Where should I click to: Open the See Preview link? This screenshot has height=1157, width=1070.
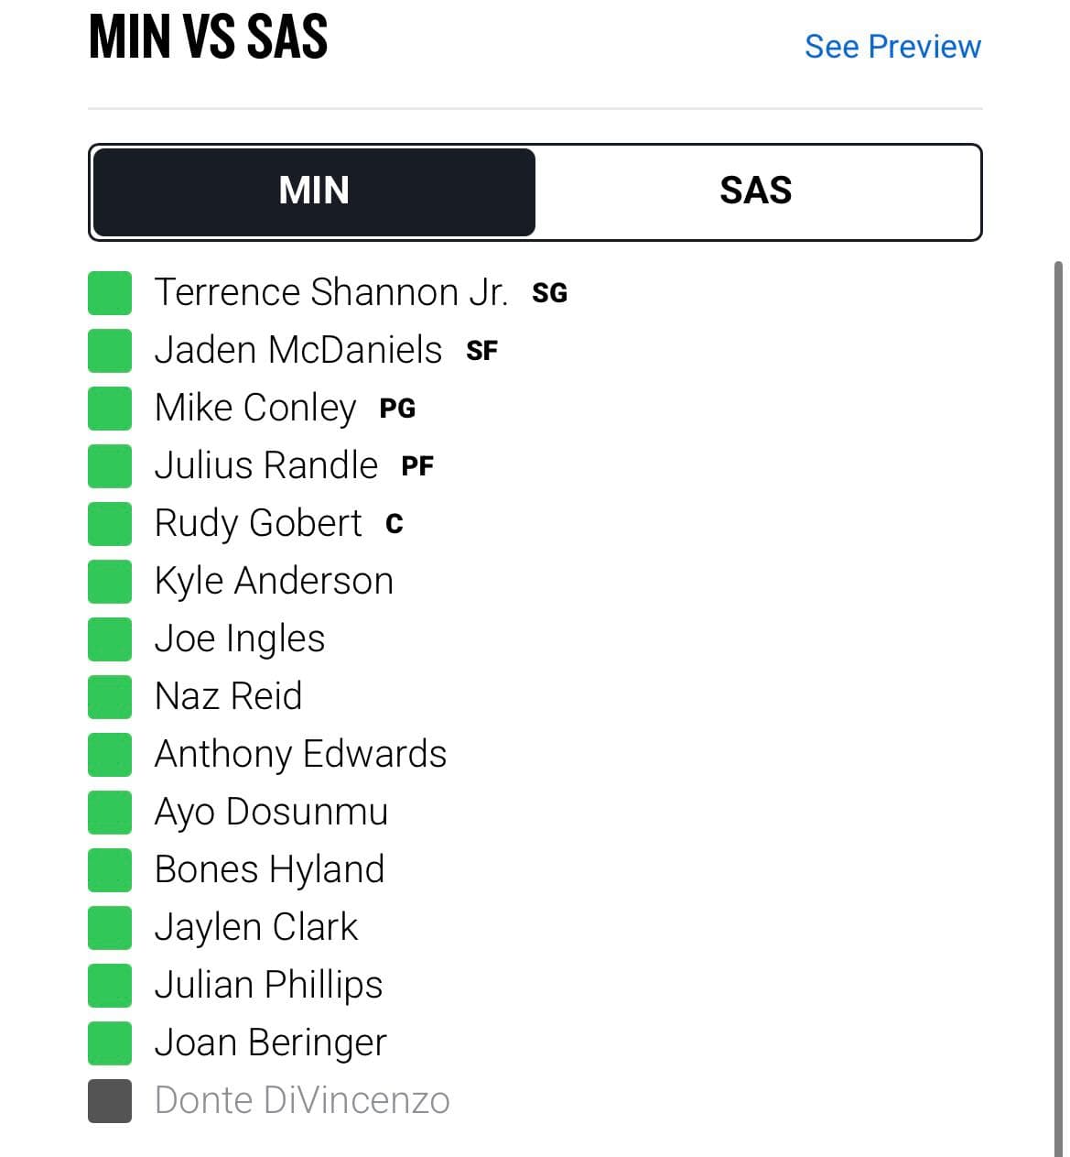pos(892,46)
